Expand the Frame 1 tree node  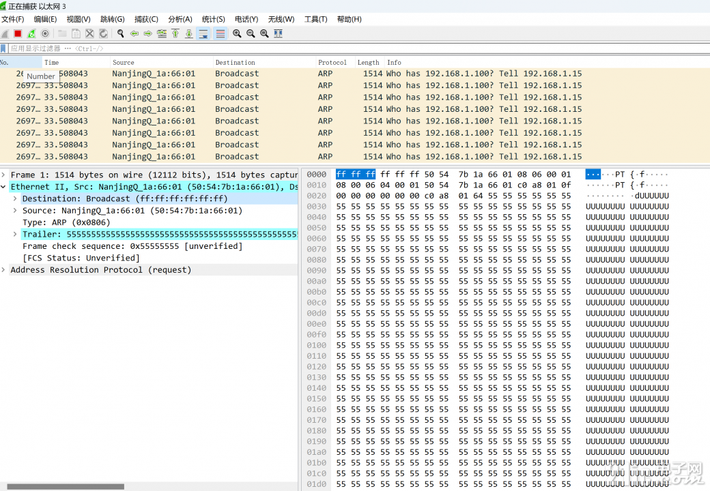(x=3, y=175)
